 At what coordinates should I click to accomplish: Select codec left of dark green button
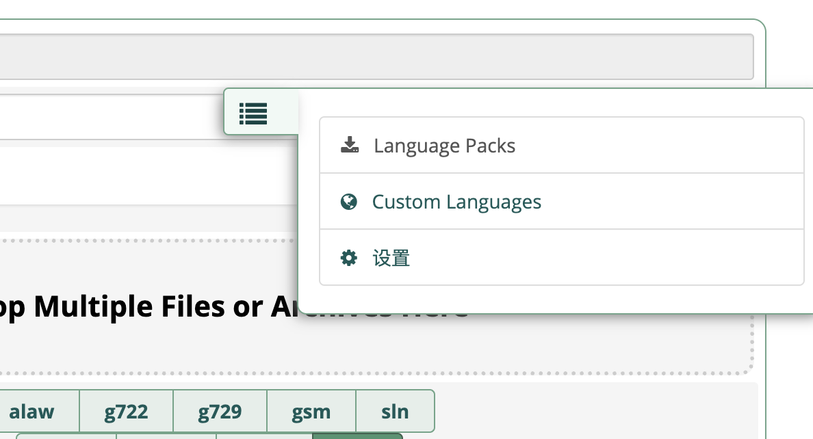[x=264, y=436]
